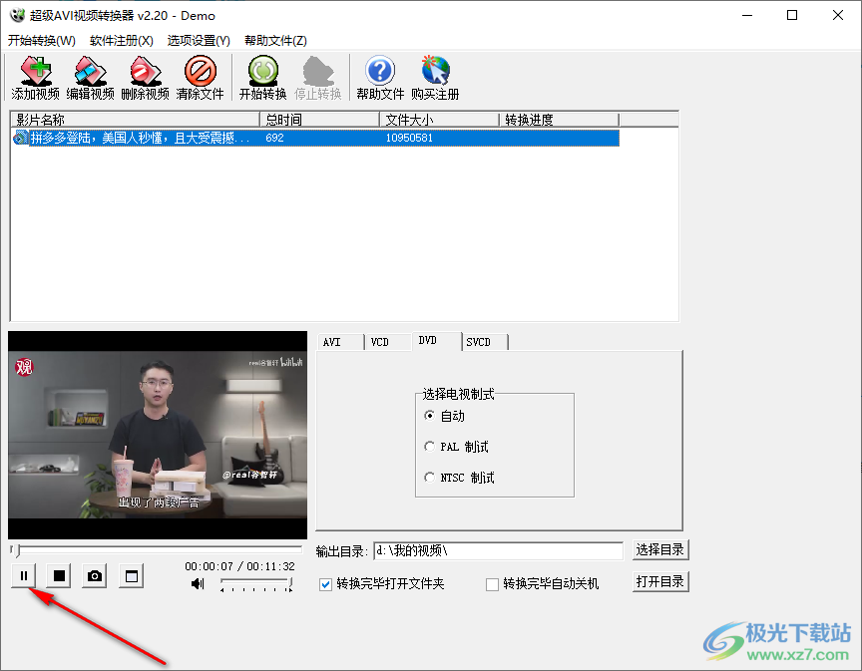
Task: Open the 选项设置(Y) menu
Action: (199, 41)
